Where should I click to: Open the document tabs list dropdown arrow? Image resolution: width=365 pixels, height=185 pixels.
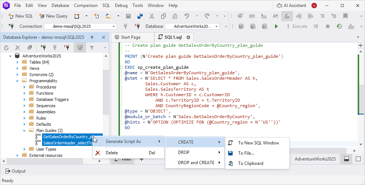358,37
